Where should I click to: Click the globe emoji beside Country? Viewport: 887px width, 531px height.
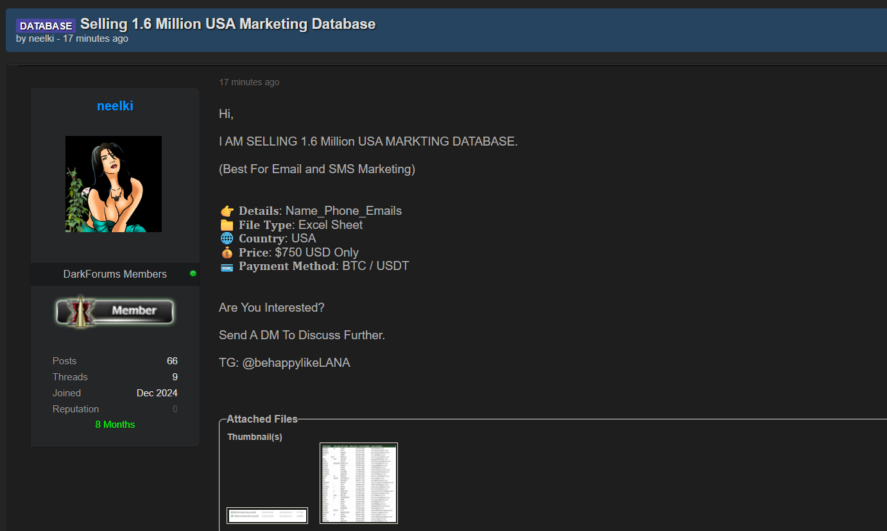(x=227, y=239)
